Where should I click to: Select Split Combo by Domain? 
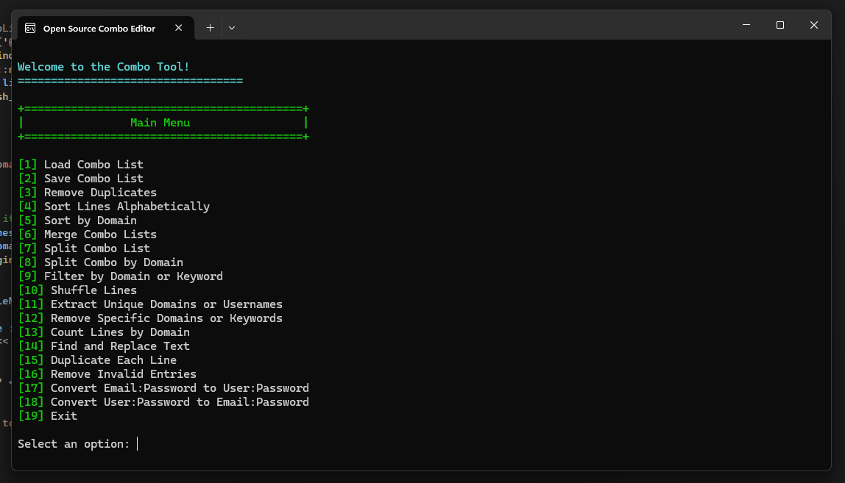99,262
